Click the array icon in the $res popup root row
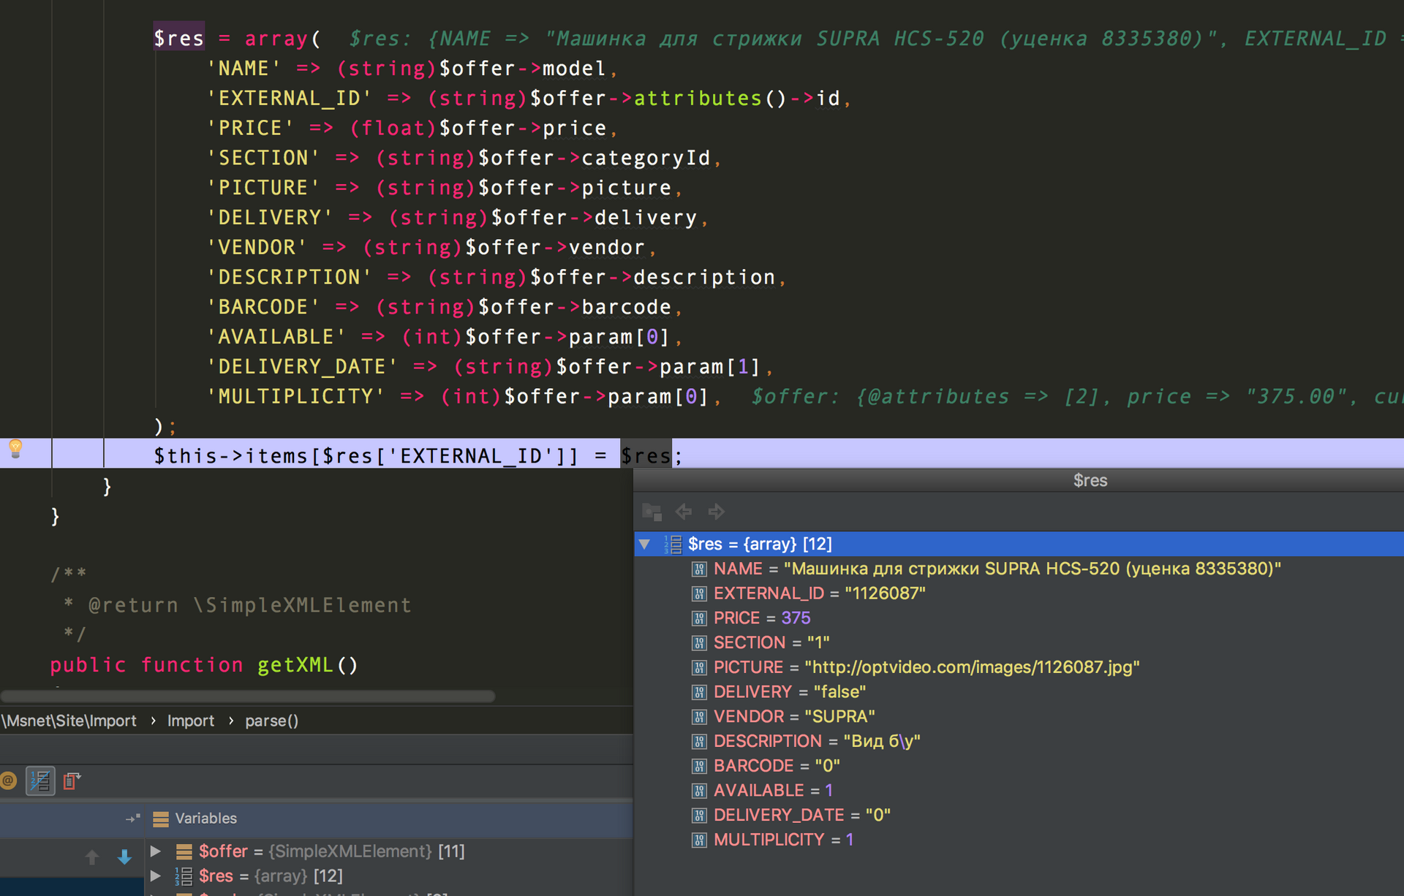The width and height of the screenshot is (1404, 896). pyautogui.click(x=673, y=544)
